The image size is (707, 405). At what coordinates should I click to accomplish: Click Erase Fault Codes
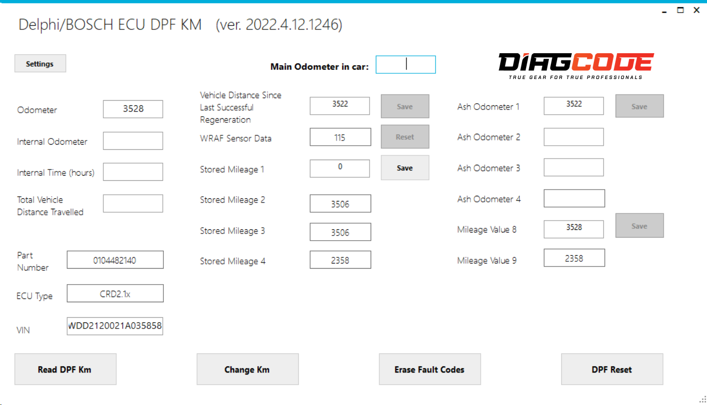(x=429, y=369)
